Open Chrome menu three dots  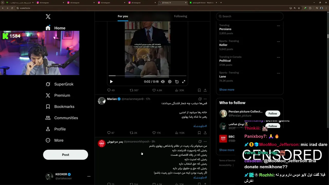click(x=326, y=8)
